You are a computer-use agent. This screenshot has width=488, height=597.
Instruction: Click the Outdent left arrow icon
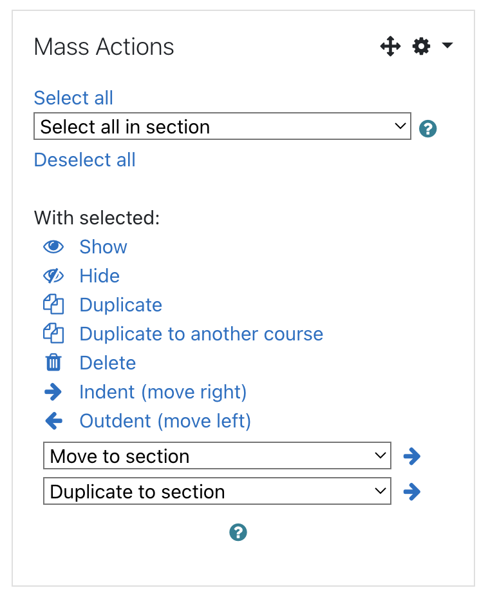click(x=53, y=421)
